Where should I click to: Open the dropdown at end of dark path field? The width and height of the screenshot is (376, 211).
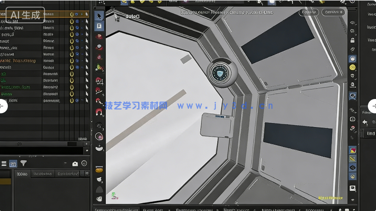coord(86,151)
